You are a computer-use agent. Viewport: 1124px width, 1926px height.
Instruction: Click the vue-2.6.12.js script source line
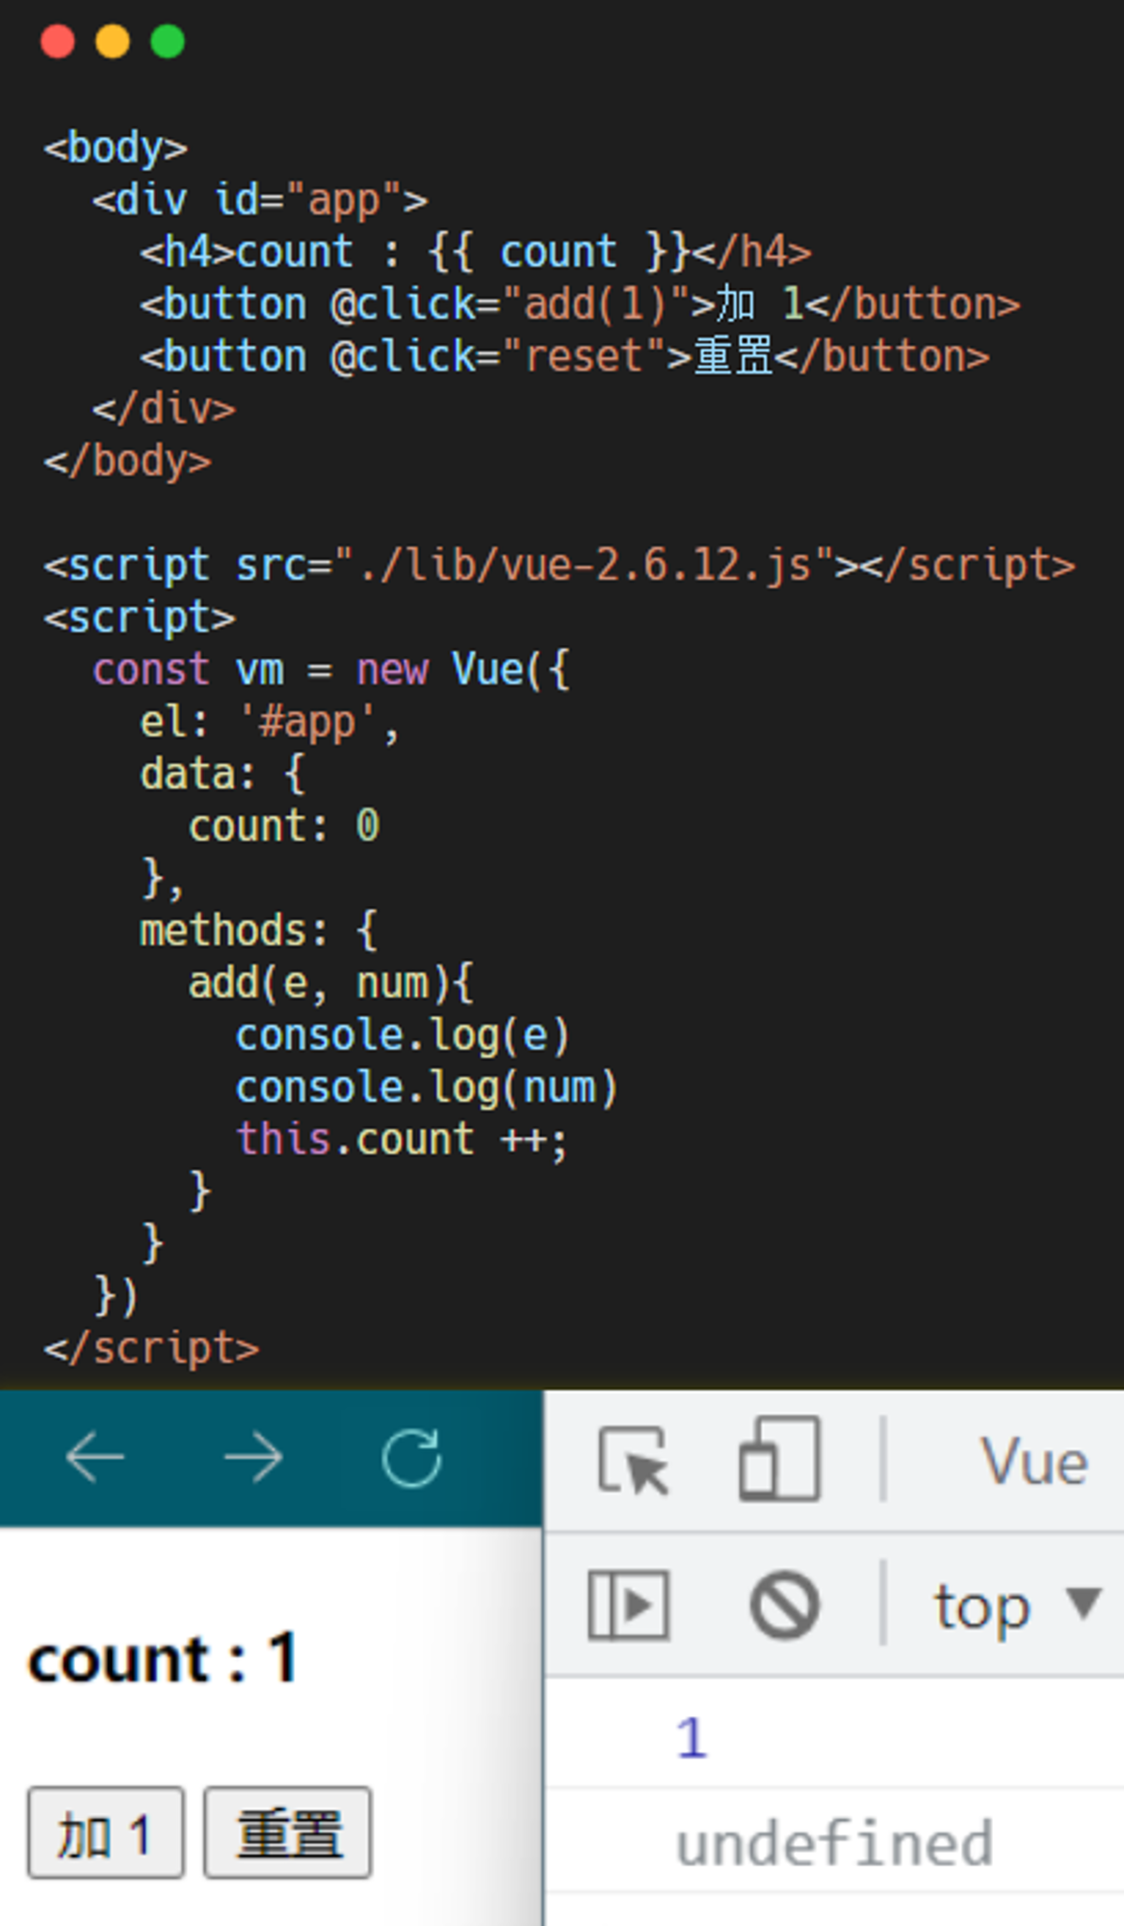560,565
